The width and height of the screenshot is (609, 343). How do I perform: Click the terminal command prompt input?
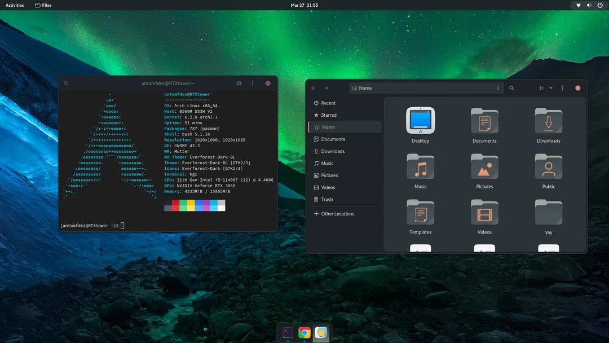[x=122, y=225]
